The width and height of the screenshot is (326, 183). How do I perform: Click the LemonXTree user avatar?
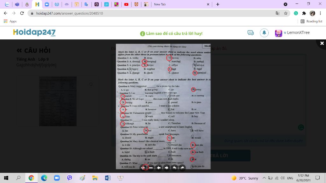click(x=278, y=33)
